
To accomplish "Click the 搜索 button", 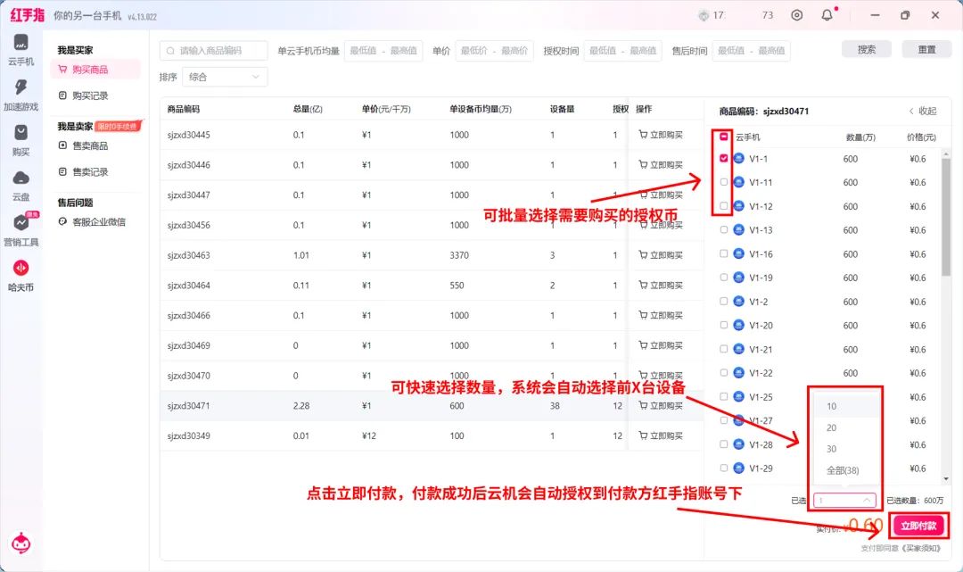I will [867, 50].
